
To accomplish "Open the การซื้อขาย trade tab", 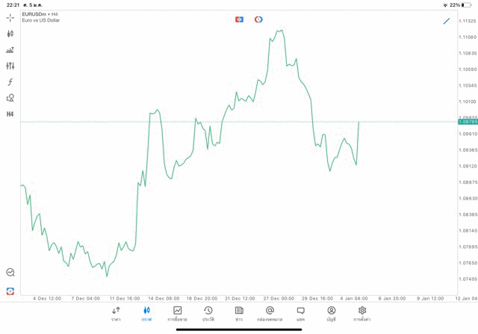I will tap(177, 314).
